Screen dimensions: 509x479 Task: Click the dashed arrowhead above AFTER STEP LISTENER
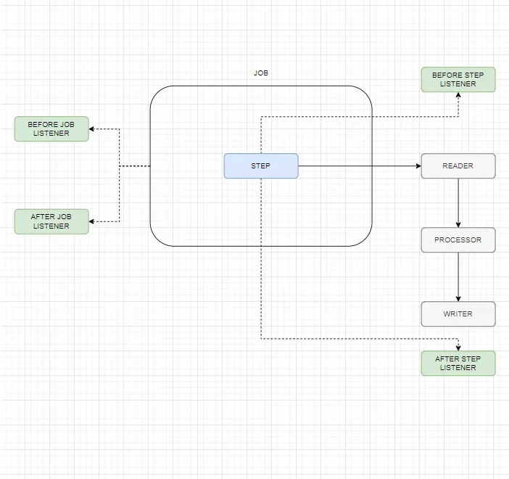tap(458, 347)
